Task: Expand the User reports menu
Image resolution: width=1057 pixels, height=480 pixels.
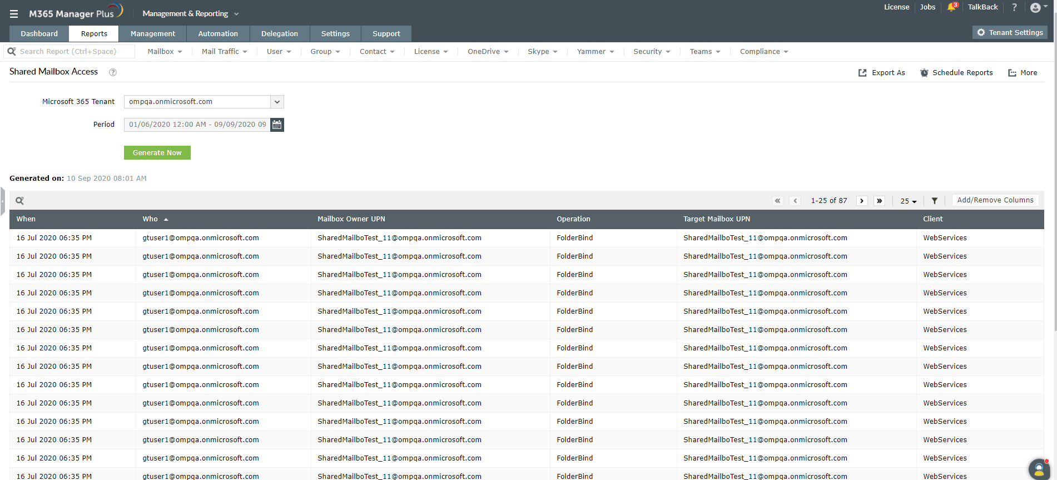Action: 279,52
